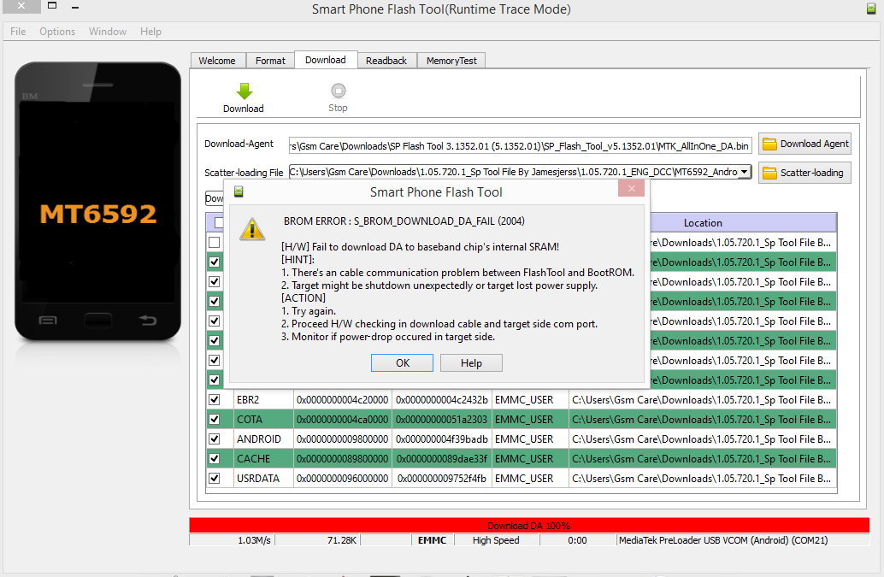The width and height of the screenshot is (884, 577).
Task: Click address 0x0000000004c20000 cell
Action: click(342, 399)
